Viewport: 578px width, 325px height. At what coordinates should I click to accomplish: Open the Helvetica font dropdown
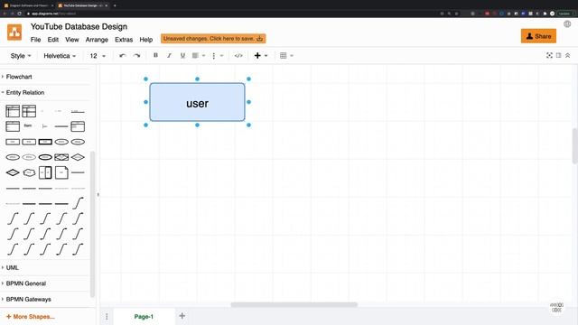pos(60,56)
